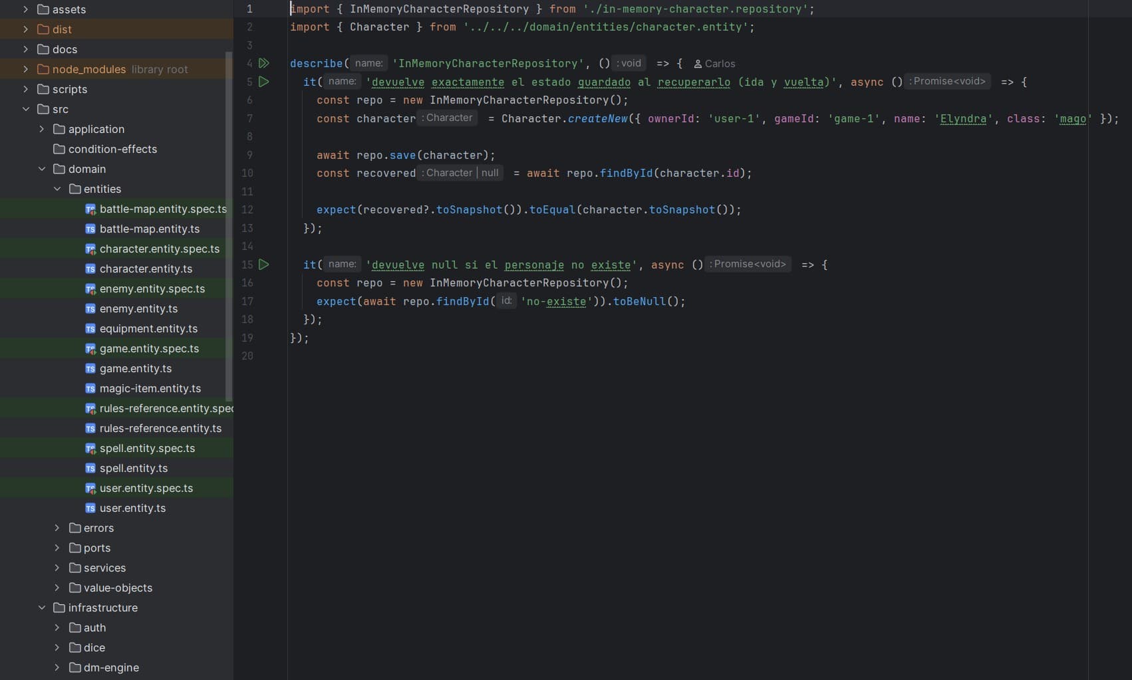Collapse the domain folder
1132x680 pixels.
click(42, 169)
